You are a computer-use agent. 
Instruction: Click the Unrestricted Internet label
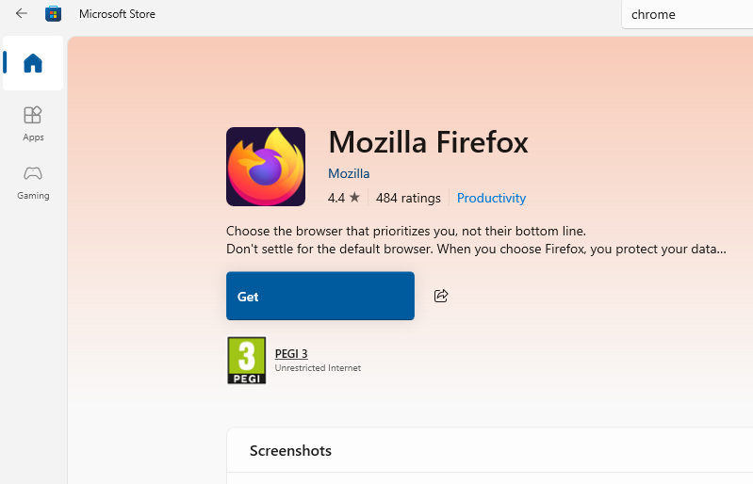click(x=318, y=368)
